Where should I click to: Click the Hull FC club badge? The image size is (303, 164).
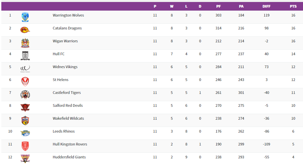pyautogui.click(x=25, y=56)
